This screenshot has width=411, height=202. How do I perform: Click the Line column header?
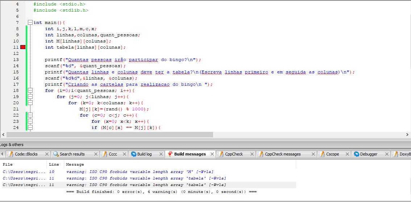click(55, 165)
